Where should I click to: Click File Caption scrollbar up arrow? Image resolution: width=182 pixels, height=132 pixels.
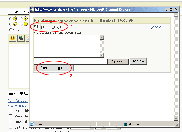(x=102, y=38)
